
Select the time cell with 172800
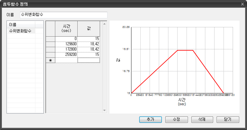pos(66,49)
